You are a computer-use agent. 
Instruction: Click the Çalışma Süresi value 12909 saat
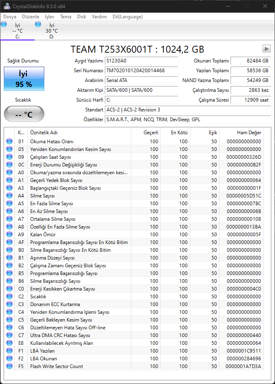point(251,100)
